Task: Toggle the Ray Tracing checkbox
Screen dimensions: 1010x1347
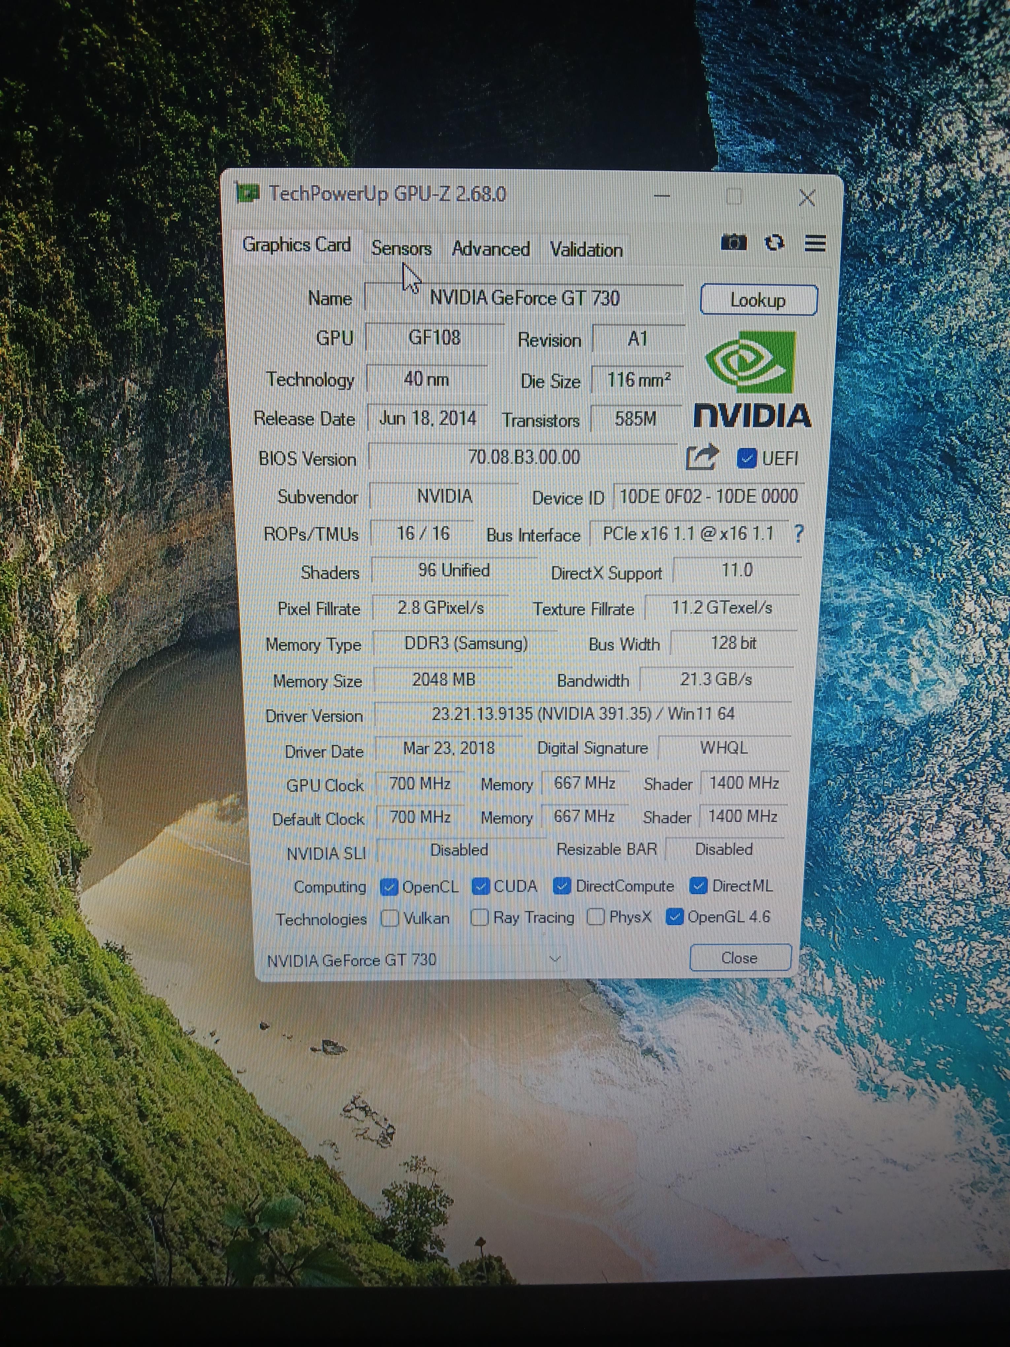Action: click(x=480, y=916)
